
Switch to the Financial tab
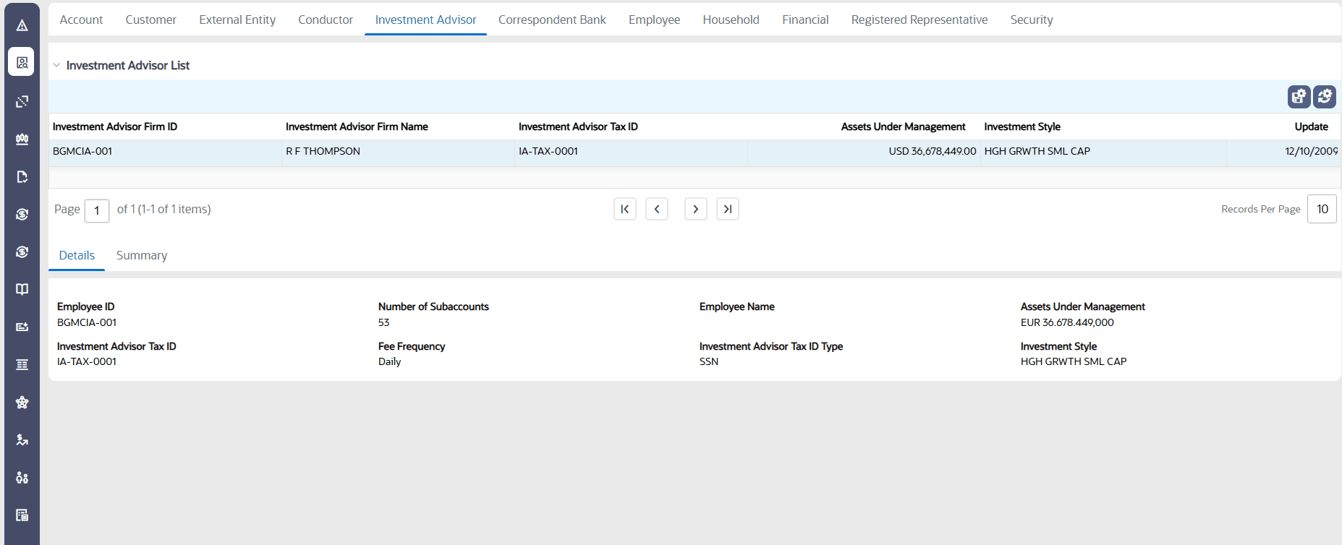[x=805, y=20]
